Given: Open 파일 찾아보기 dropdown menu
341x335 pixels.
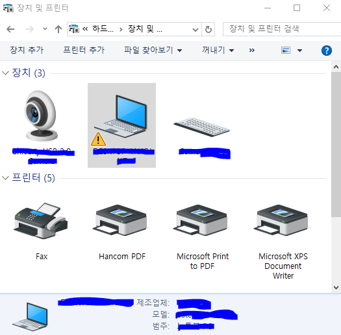Looking at the screenshot, I should [x=153, y=51].
